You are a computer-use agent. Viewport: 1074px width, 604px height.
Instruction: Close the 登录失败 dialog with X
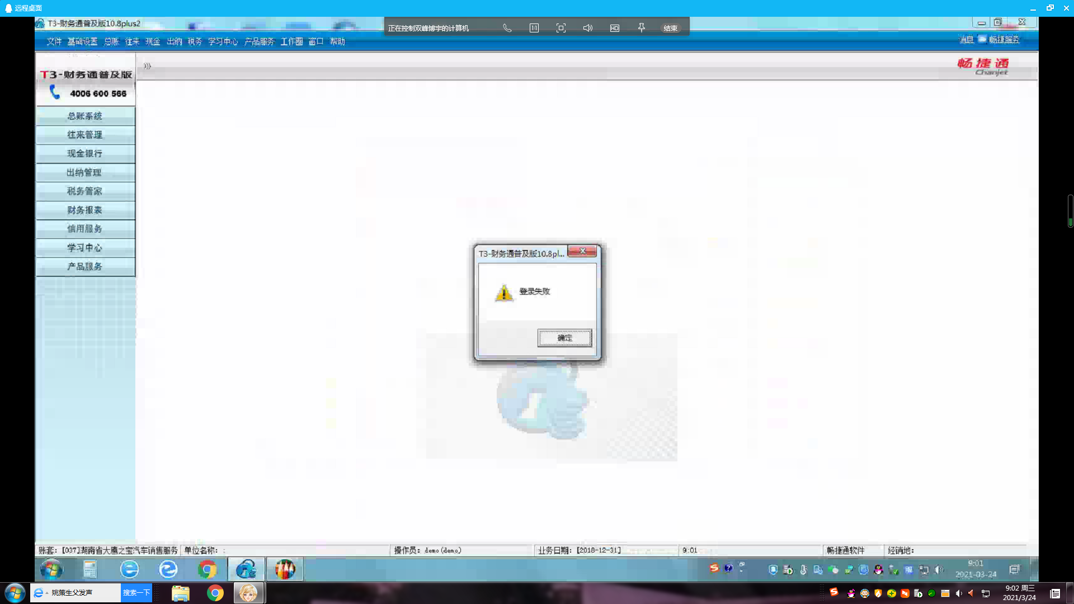(x=582, y=251)
